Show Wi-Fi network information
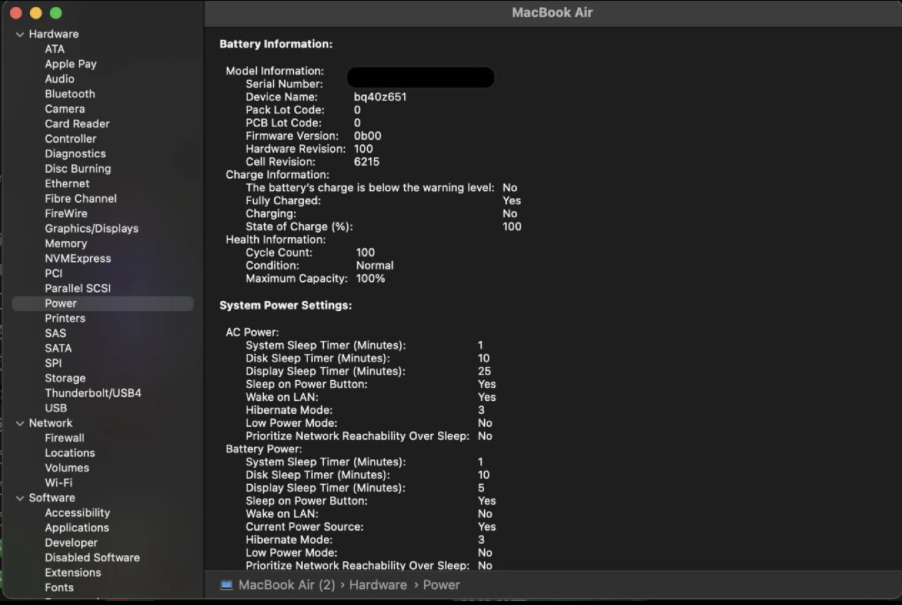The width and height of the screenshot is (902, 605). 58,483
